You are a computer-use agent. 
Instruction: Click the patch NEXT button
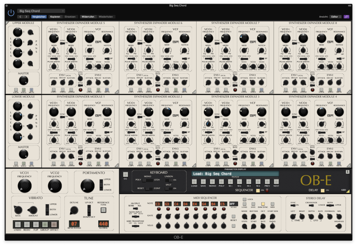coord(276,181)
